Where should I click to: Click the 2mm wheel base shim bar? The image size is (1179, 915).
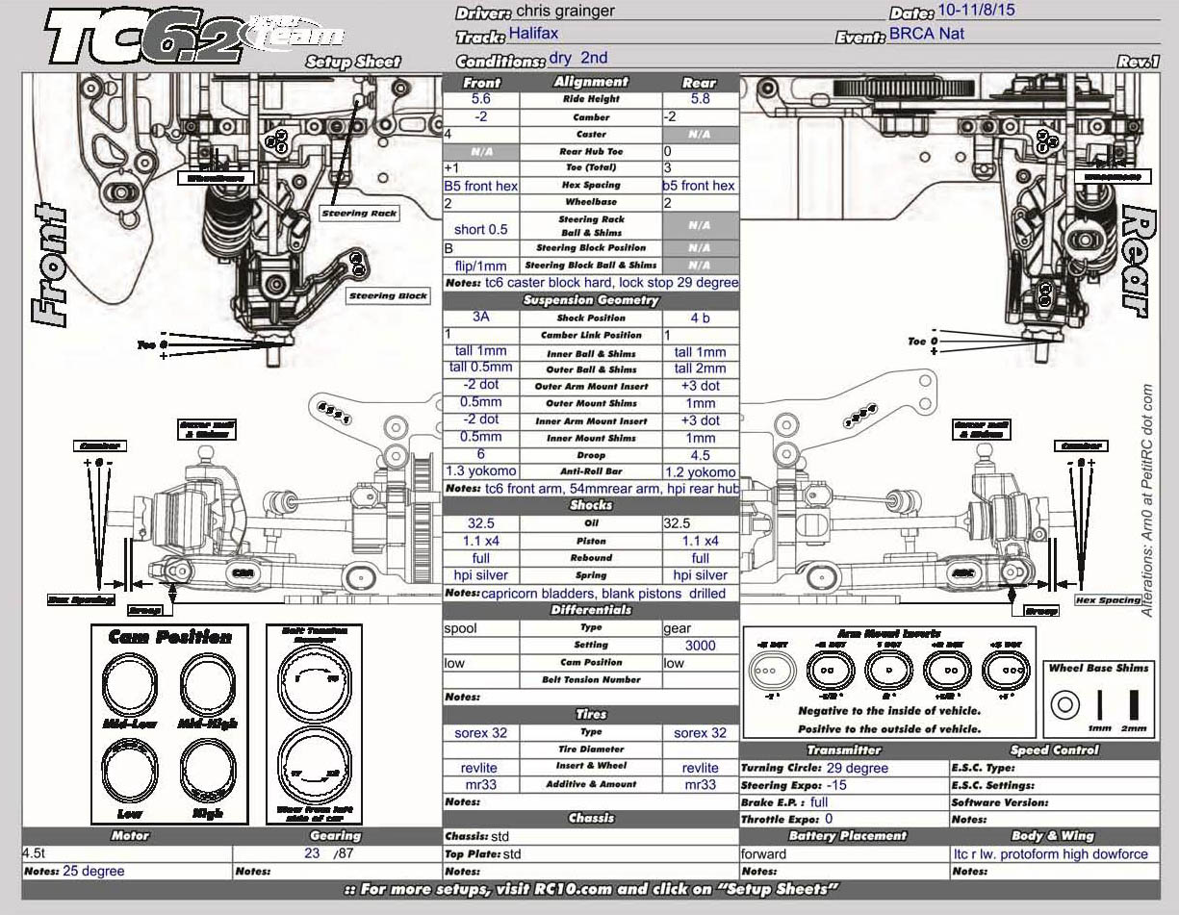point(1134,704)
